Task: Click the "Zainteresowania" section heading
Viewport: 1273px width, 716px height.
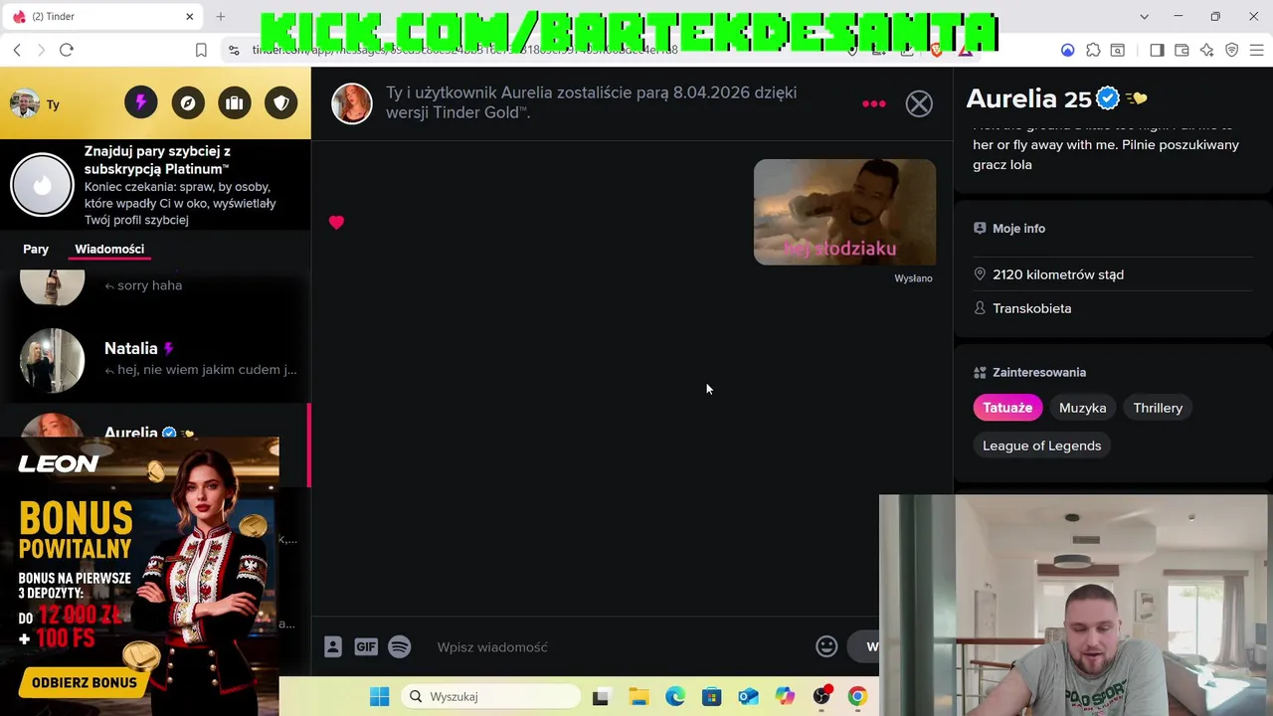Action: [1039, 373]
